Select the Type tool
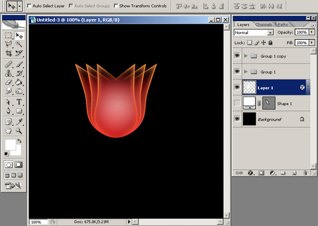This screenshot has width=318, height=226. pos(19,102)
